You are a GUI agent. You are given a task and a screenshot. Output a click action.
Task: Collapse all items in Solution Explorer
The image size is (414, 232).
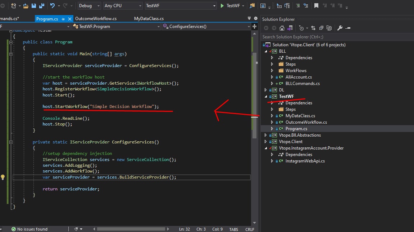pos(321,28)
